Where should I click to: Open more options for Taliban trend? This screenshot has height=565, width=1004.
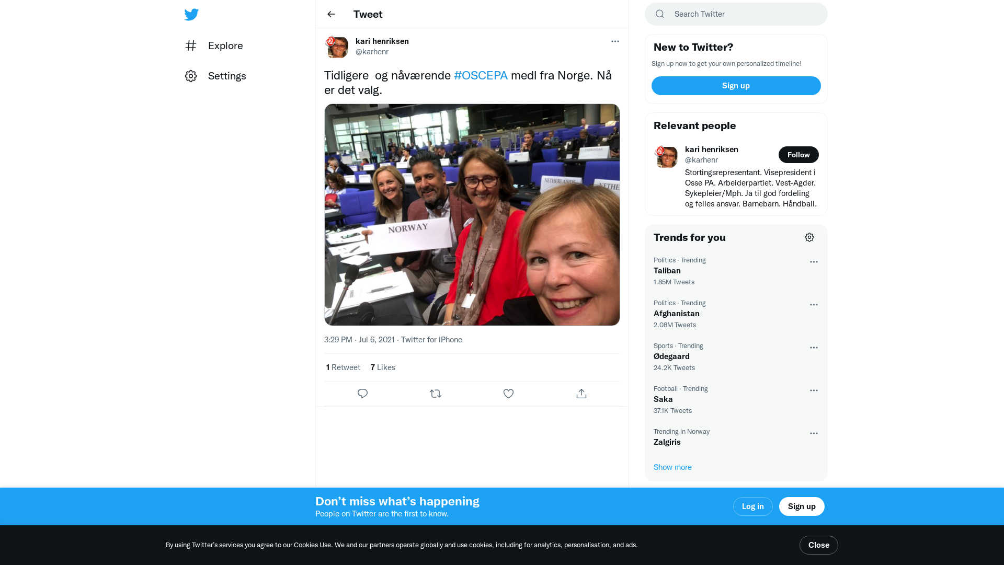click(x=814, y=262)
